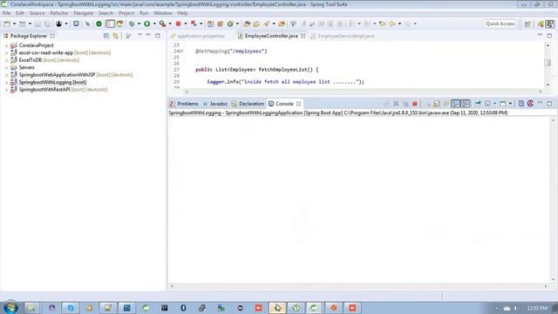Screen dimensions: 558x314
Task: Click the Open Task search icon
Action: click(x=256, y=24)
